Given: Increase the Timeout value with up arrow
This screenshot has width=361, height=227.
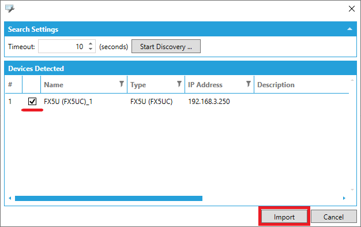Looking at the screenshot, I should tap(91, 43).
